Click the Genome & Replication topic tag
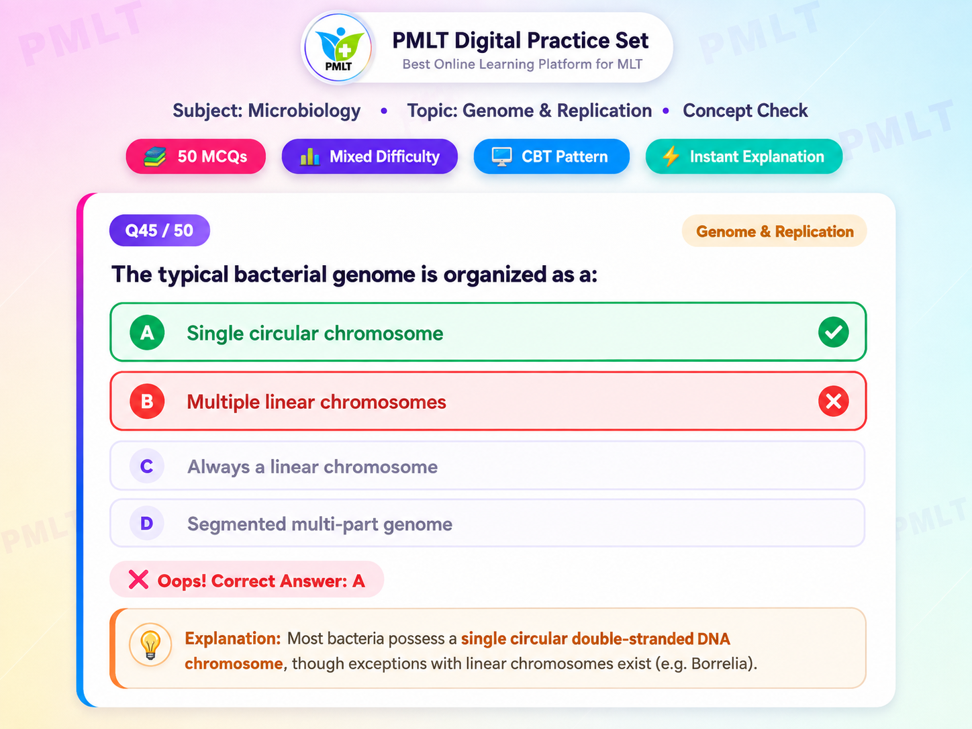Image resolution: width=972 pixels, height=729 pixels. coord(775,231)
